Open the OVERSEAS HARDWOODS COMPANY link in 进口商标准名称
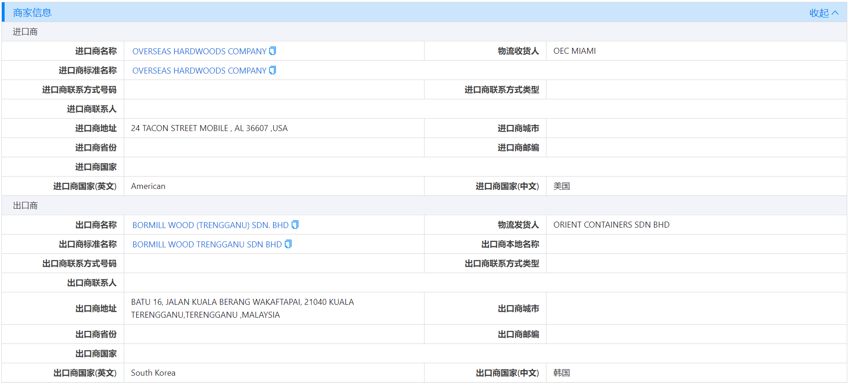Screen dimensions: 850x383 [199, 71]
